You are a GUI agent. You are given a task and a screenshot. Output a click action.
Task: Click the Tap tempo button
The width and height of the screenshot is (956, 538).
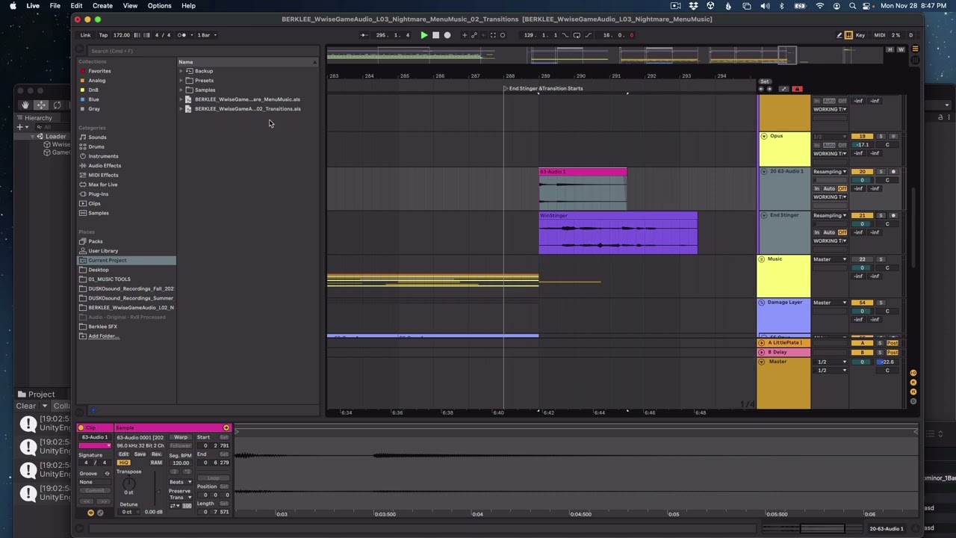103,35
